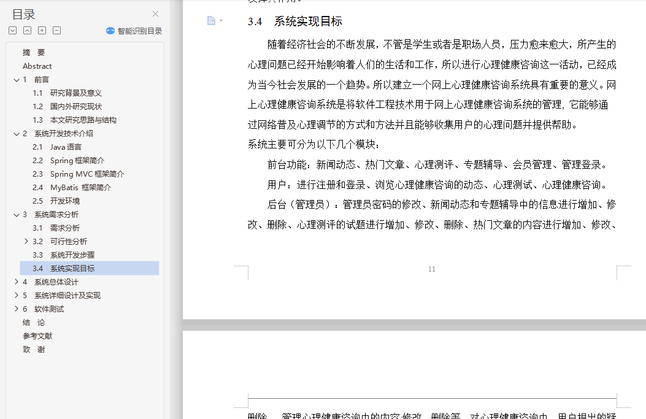
Task: Open section 1.1 研究背景及意义
Action: [67, 93]
